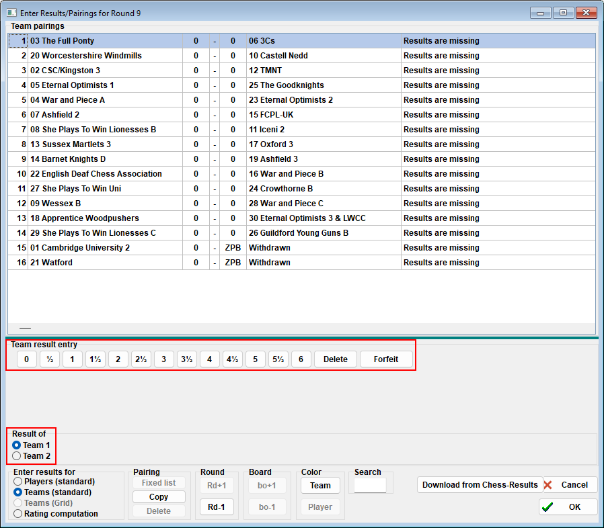This screenshot has width=604, height=528.
Task: Click the red X Cancel button
Action: pyautogui.click(x=568, y=485)
